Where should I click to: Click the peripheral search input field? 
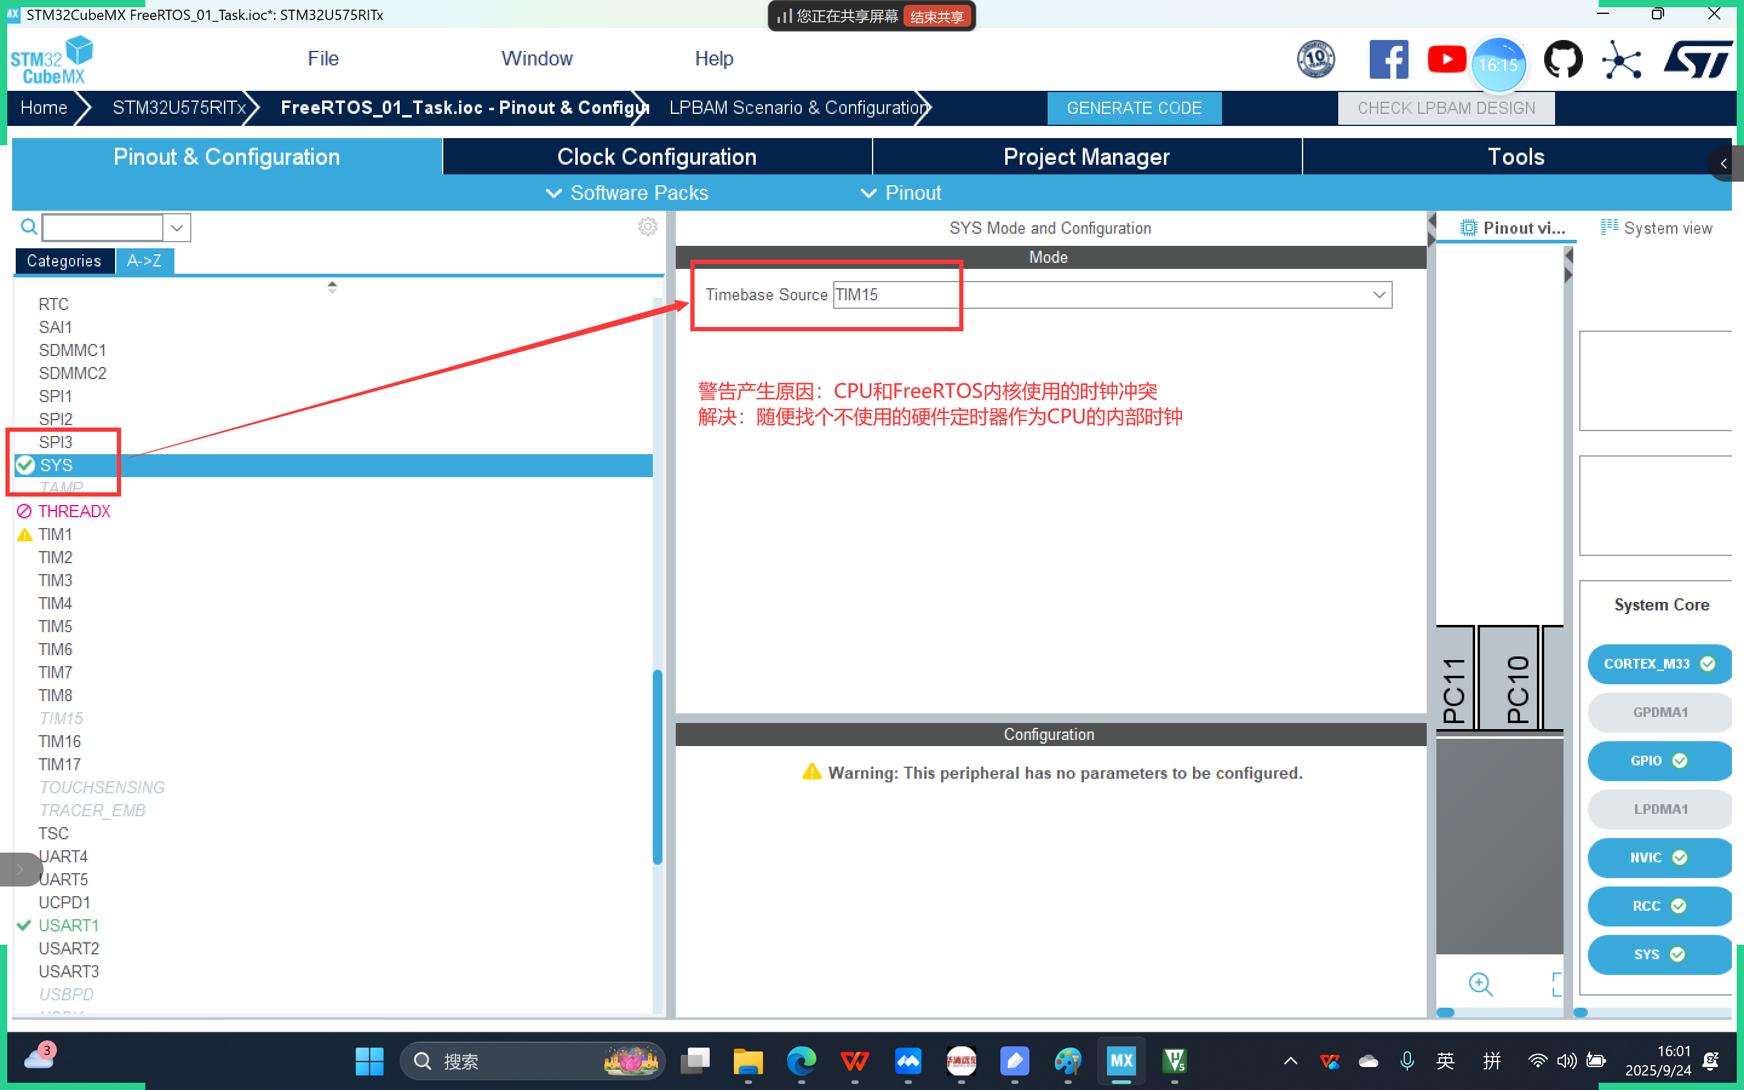click(103, 228)
